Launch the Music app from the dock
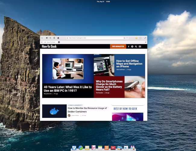This screenshot has width=196, height=151. click(x=106, y=148)
